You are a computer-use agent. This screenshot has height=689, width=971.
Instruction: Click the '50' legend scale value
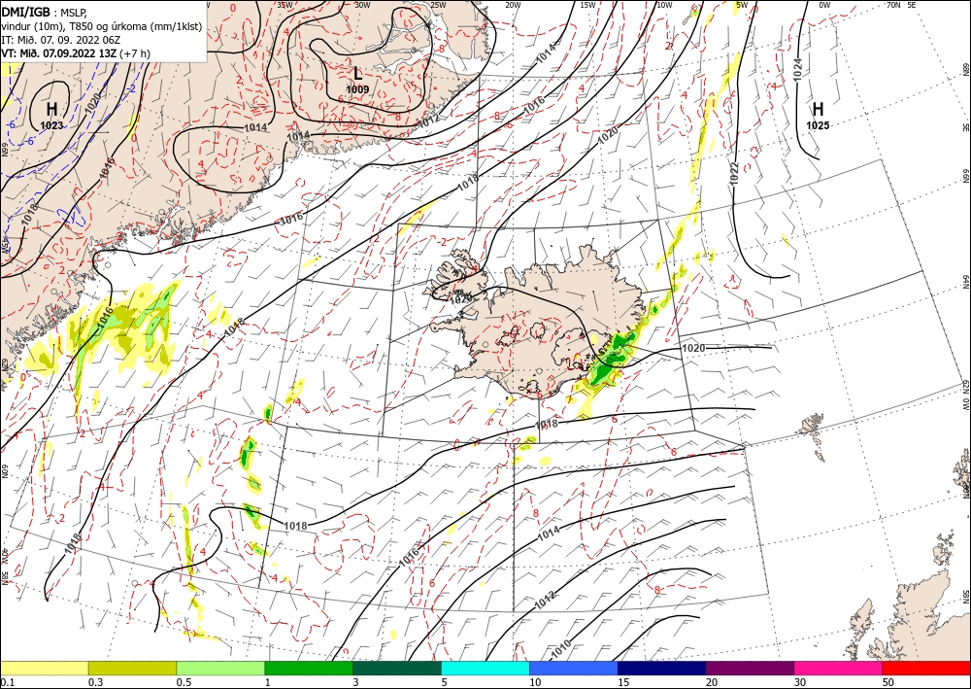[888, 682]
